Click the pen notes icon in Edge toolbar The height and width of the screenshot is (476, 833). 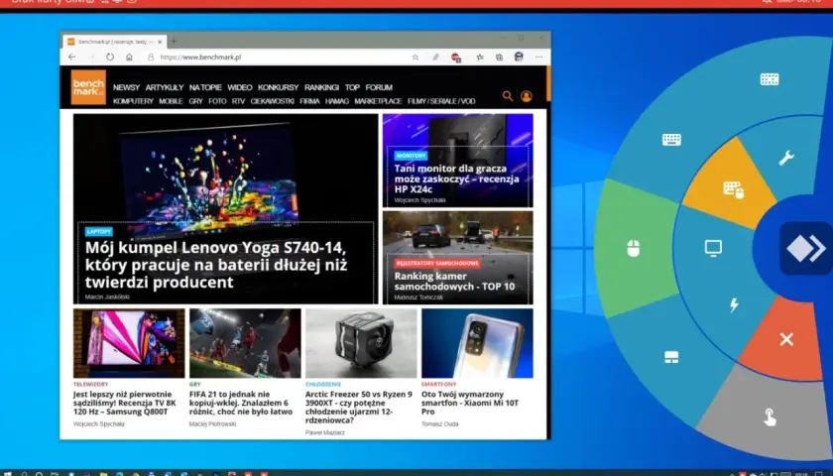pyautogui.click(x=435, y=57)
